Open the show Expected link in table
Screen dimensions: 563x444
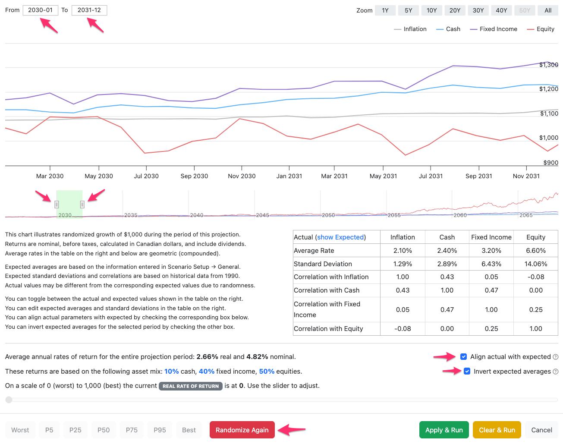340,237
